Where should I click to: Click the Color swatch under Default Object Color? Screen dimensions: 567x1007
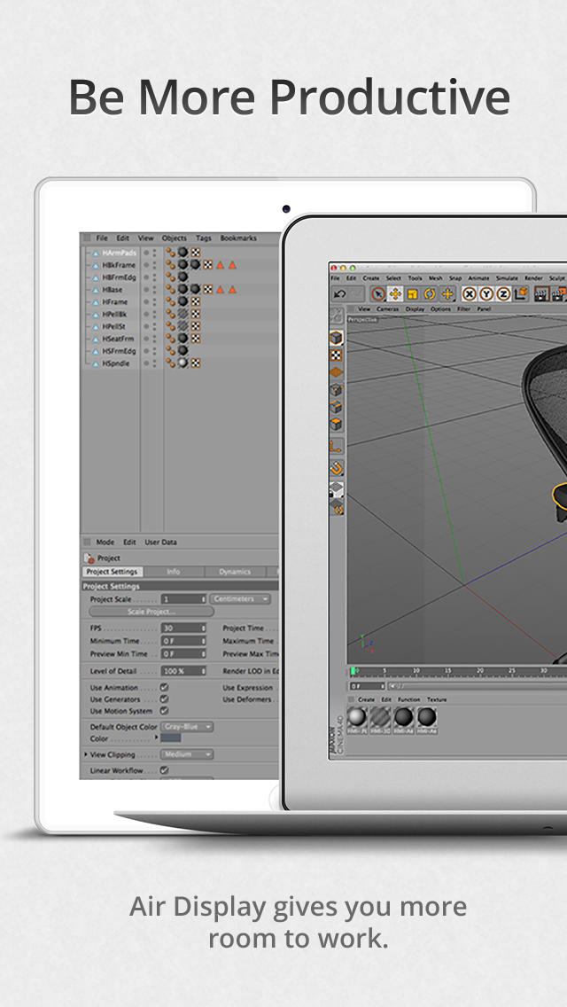(x=170, y=738)
